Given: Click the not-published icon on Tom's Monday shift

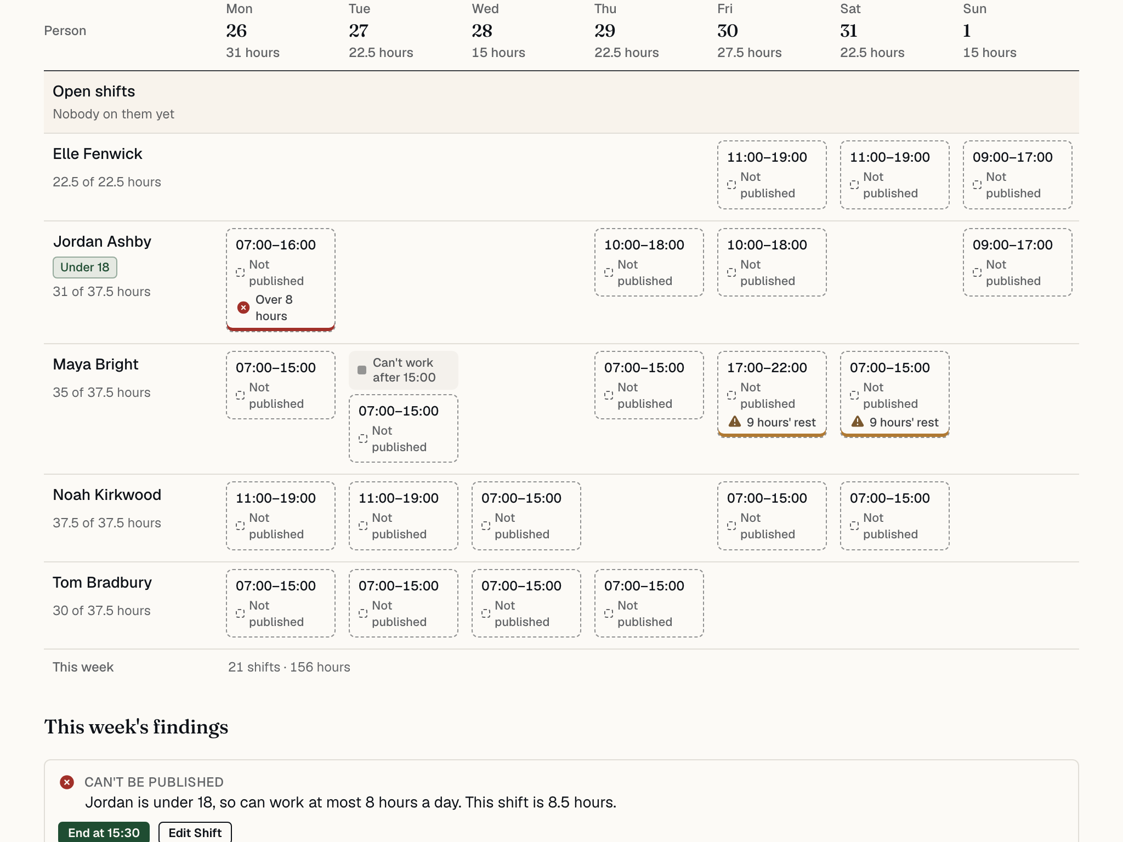Looking at the screenshot, I should coord(240,613).
